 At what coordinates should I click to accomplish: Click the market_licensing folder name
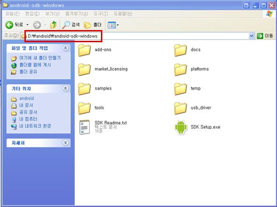[x=111, y=69]
